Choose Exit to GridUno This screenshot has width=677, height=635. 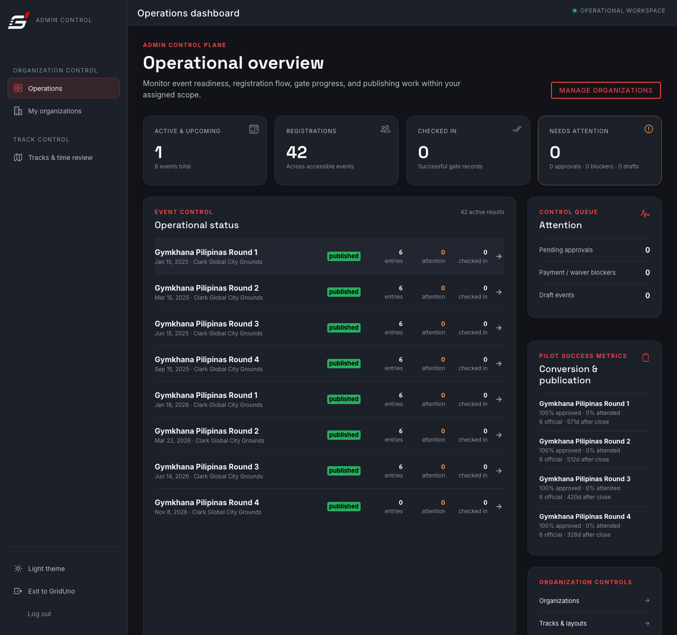63,591
